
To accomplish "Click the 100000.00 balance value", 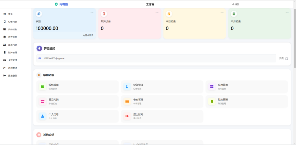I will 47,29.
